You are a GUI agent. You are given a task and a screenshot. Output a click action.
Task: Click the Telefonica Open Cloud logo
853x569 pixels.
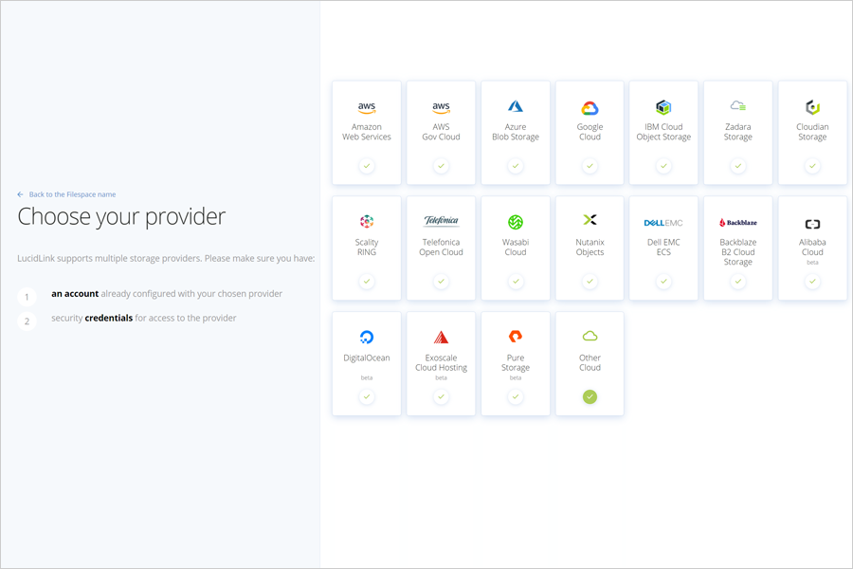pos(441,221)
